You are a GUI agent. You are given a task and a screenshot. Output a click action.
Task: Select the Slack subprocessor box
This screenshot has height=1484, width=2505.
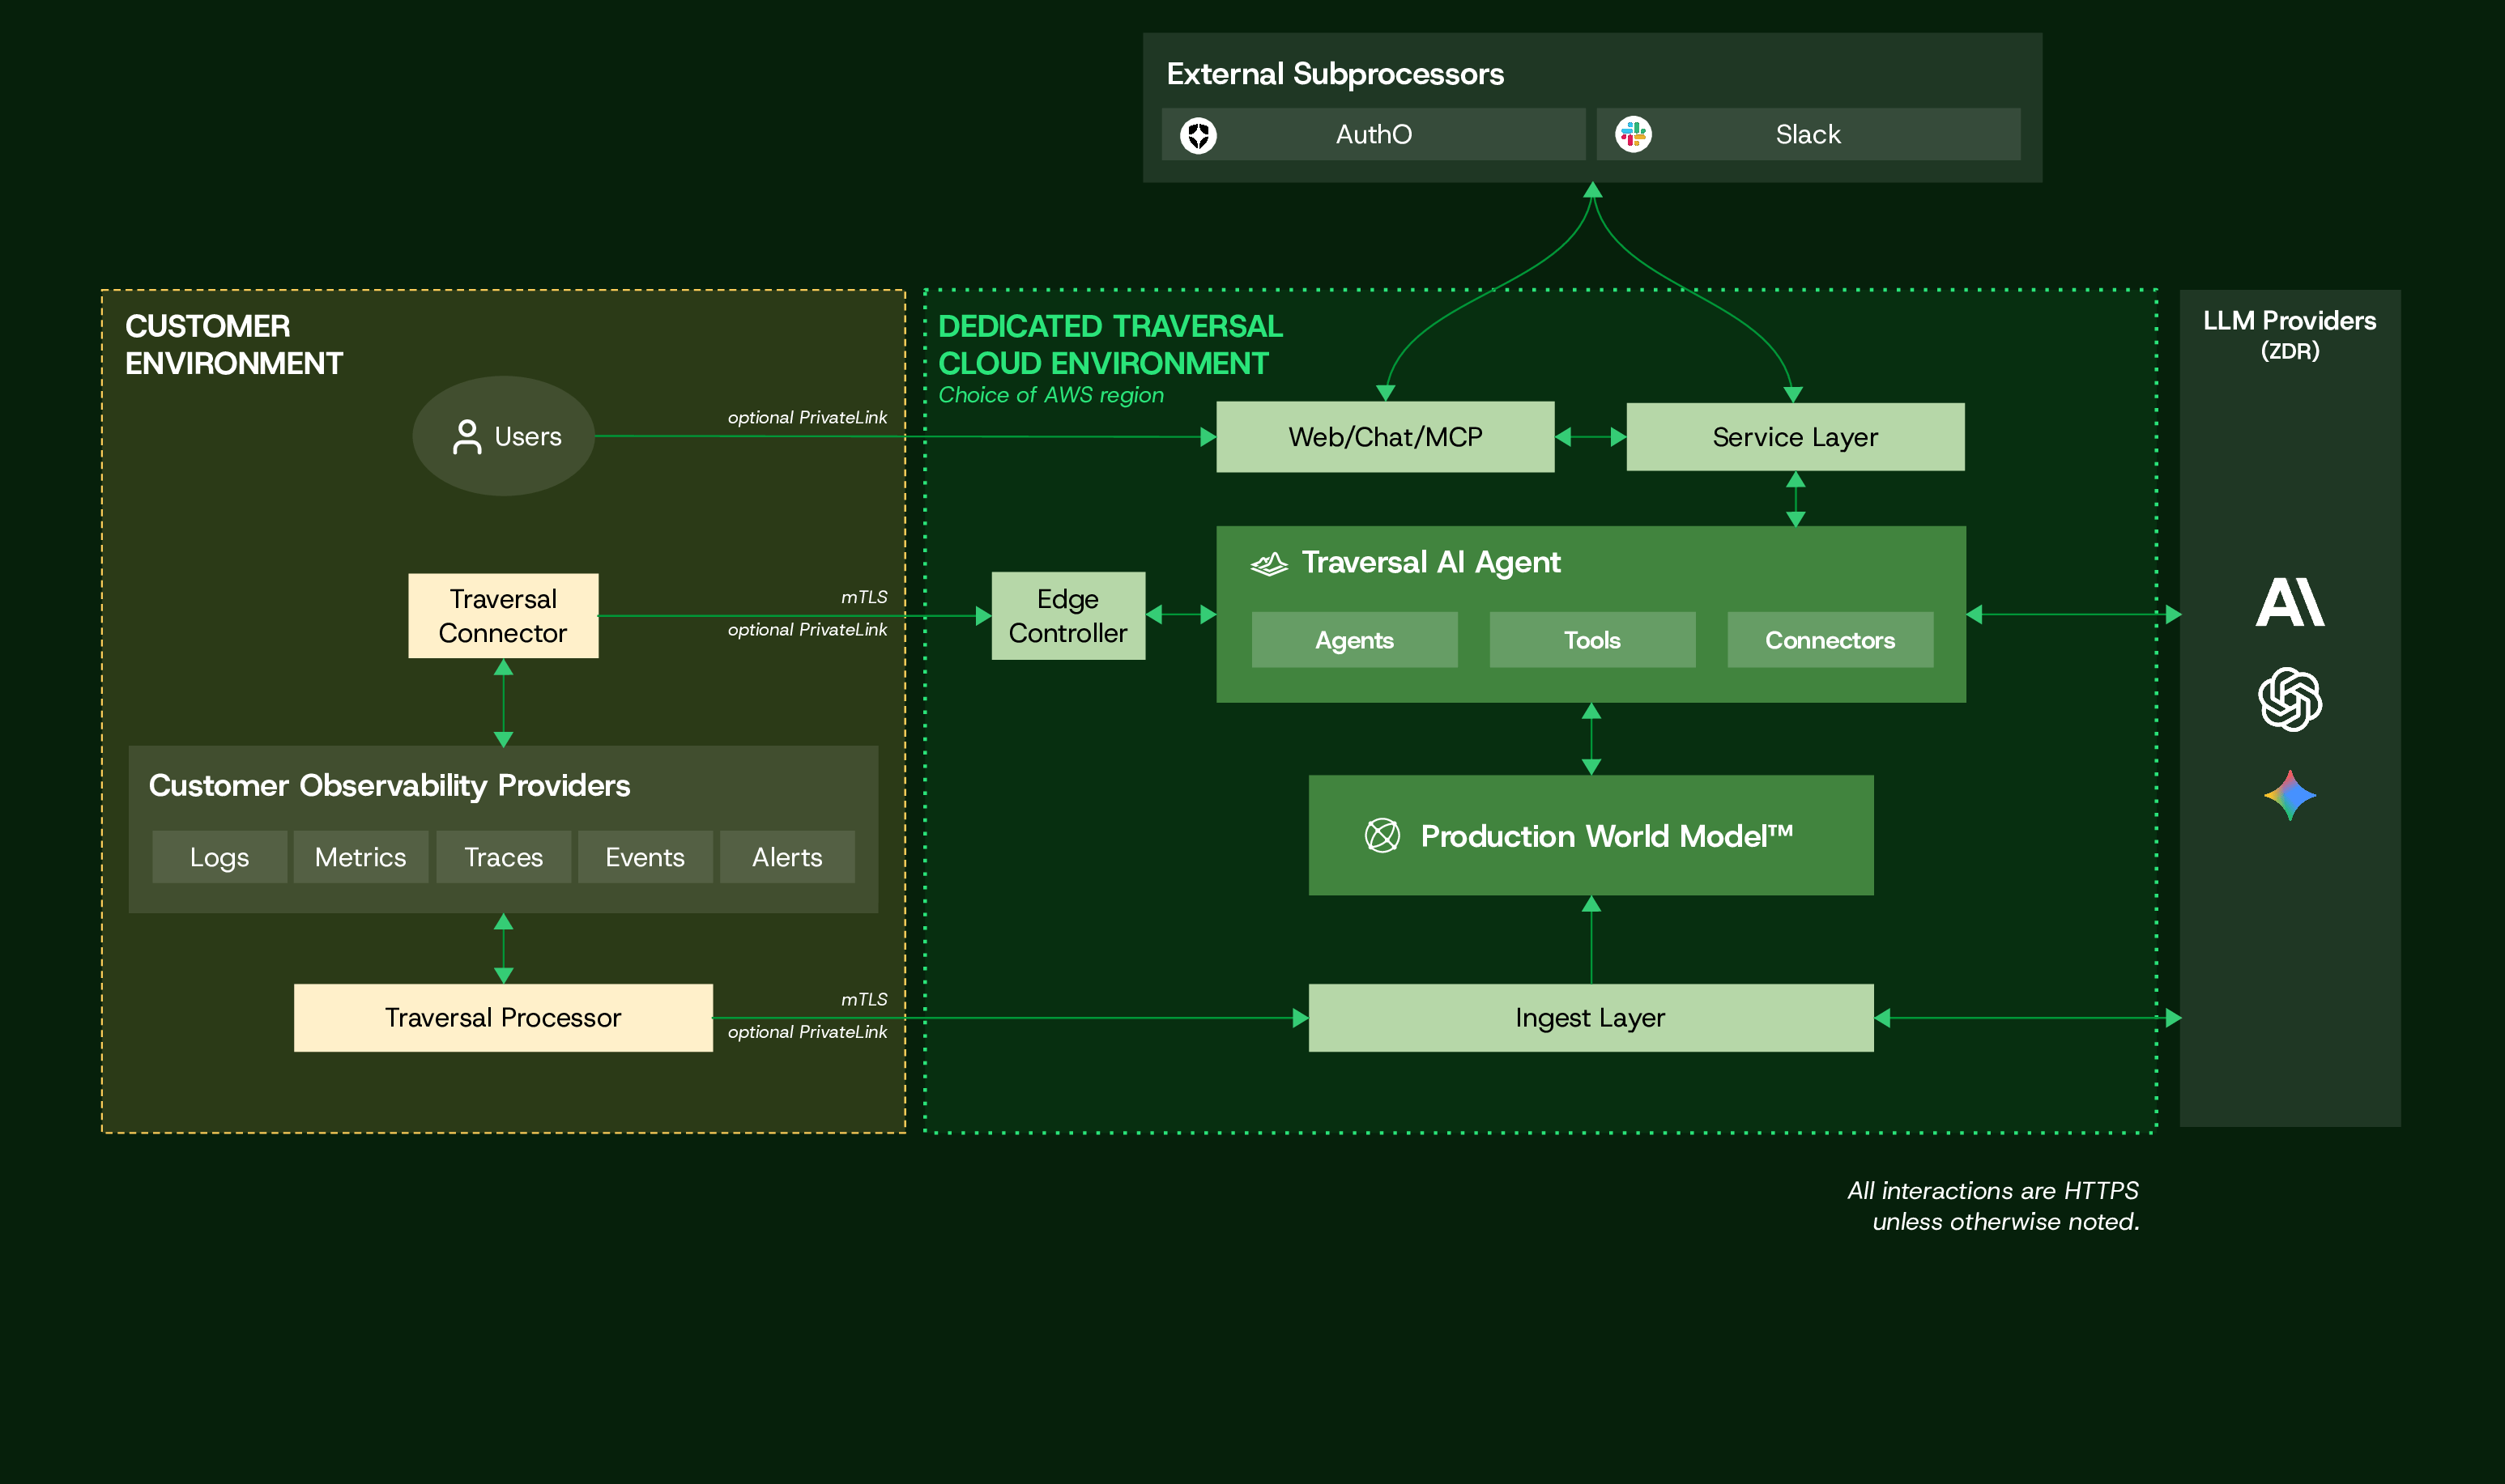1808,134
